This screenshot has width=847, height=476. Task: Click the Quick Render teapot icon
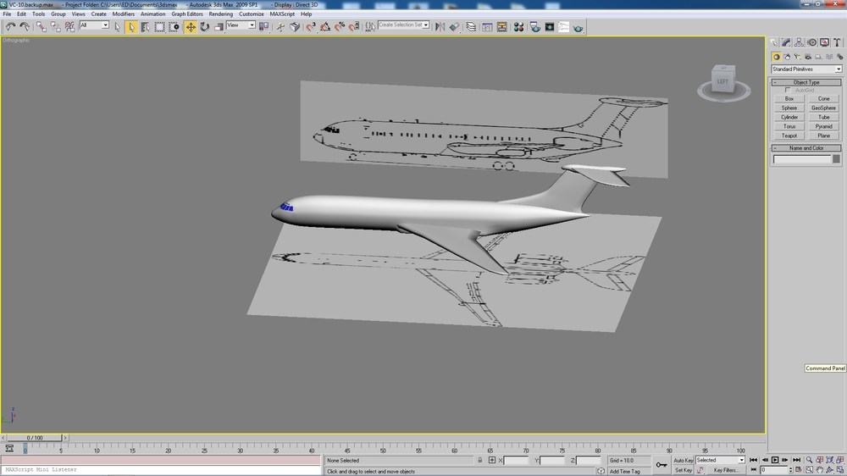(x=578, y=26)
